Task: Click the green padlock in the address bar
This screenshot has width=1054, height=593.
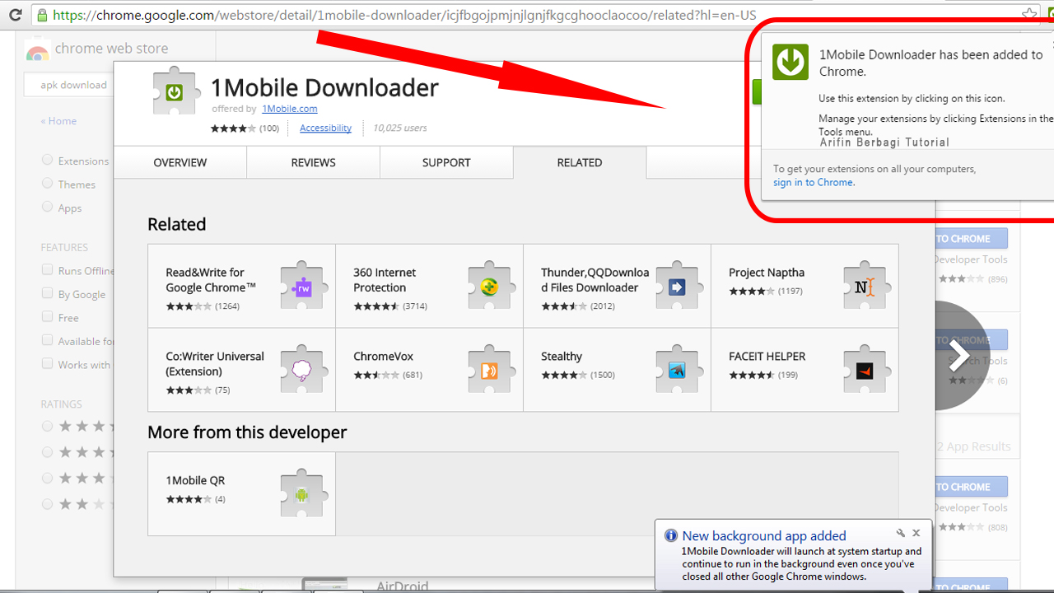Action: pyautogui.click(x=43, y=15)
